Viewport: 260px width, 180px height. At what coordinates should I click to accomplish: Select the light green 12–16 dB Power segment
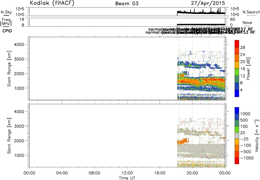click(x=237, y=72)
